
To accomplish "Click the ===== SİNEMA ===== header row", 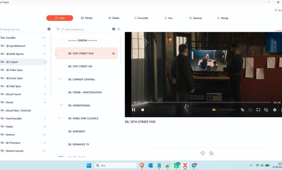I will pos(86,40).
